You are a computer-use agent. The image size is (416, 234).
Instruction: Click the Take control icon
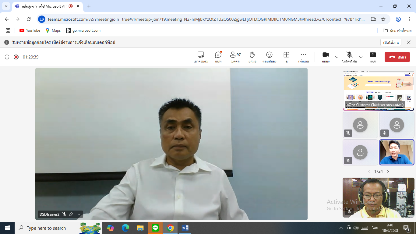[201, 57]
